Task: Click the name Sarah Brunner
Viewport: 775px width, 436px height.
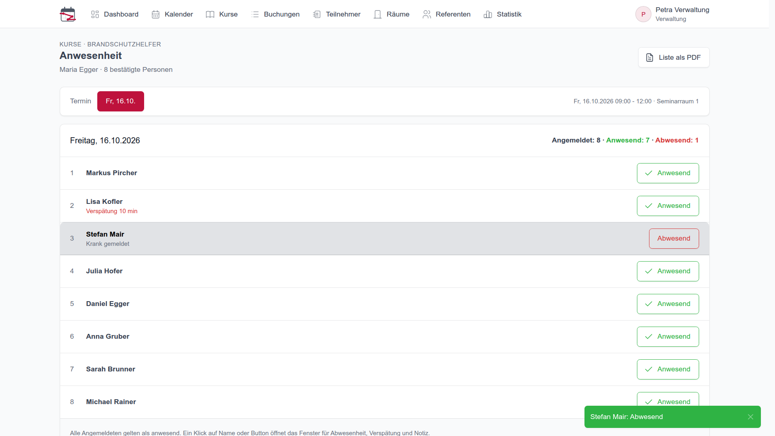Action: click(110, 369)
